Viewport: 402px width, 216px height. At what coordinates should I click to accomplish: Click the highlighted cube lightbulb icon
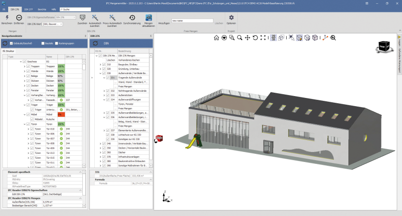299,38
